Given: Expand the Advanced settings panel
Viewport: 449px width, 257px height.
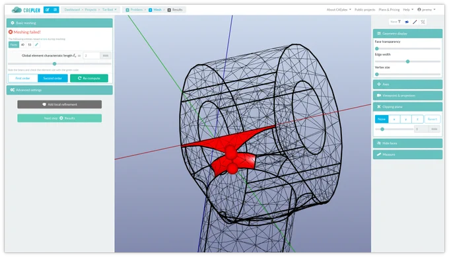Looking at the screenshot, I should pyautogui.click(x=59, y=90).
